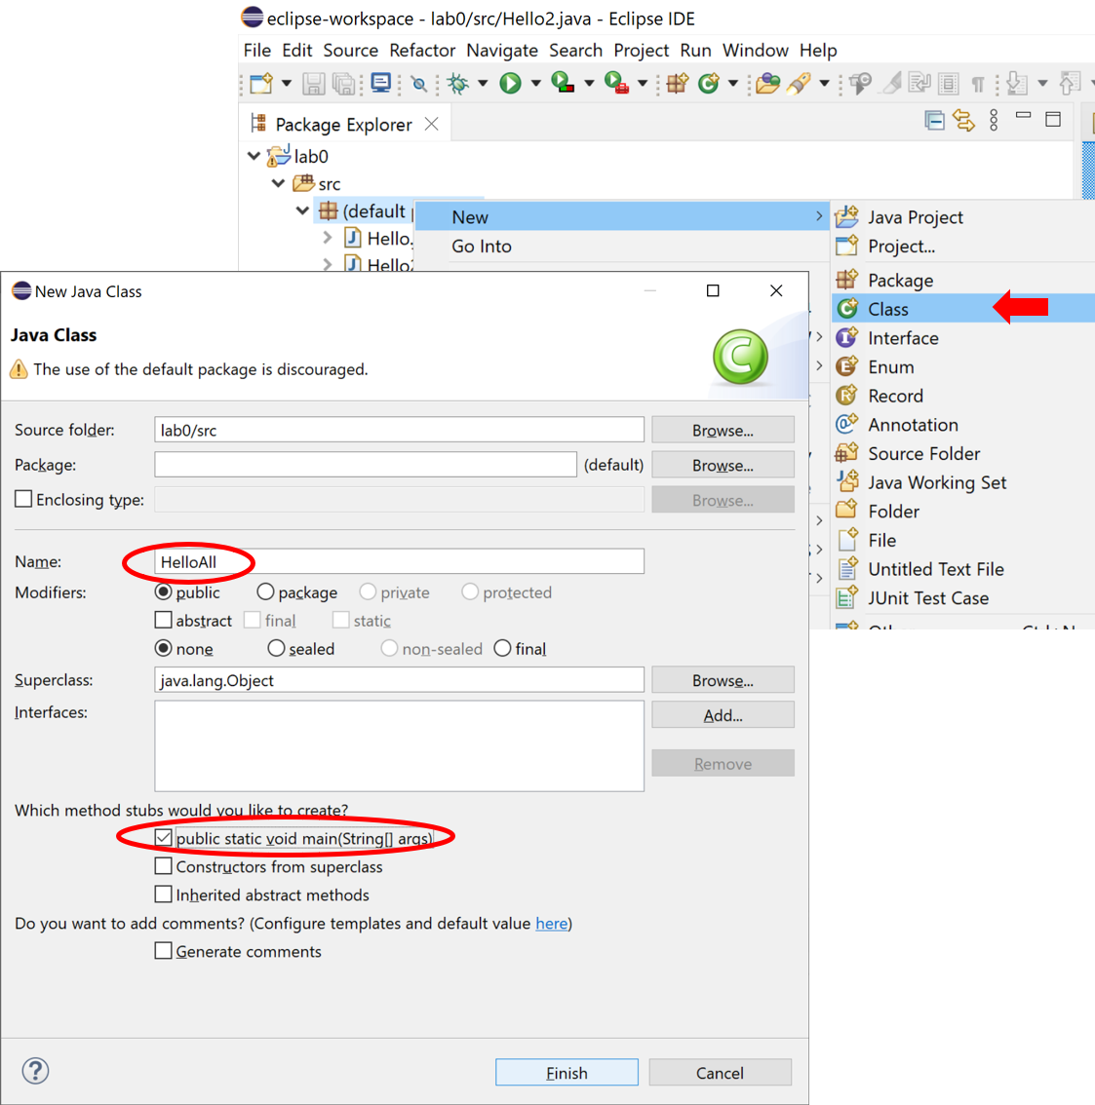
Task: Select the none radio button
Action: 163,648
